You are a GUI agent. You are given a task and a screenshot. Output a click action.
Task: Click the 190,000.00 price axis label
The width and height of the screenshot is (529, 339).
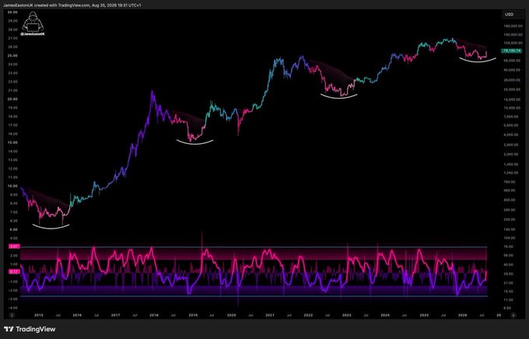[513, 26]
